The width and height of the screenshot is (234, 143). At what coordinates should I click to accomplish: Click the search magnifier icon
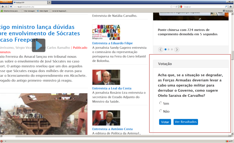pyautogui.click(x=226, y=7)
